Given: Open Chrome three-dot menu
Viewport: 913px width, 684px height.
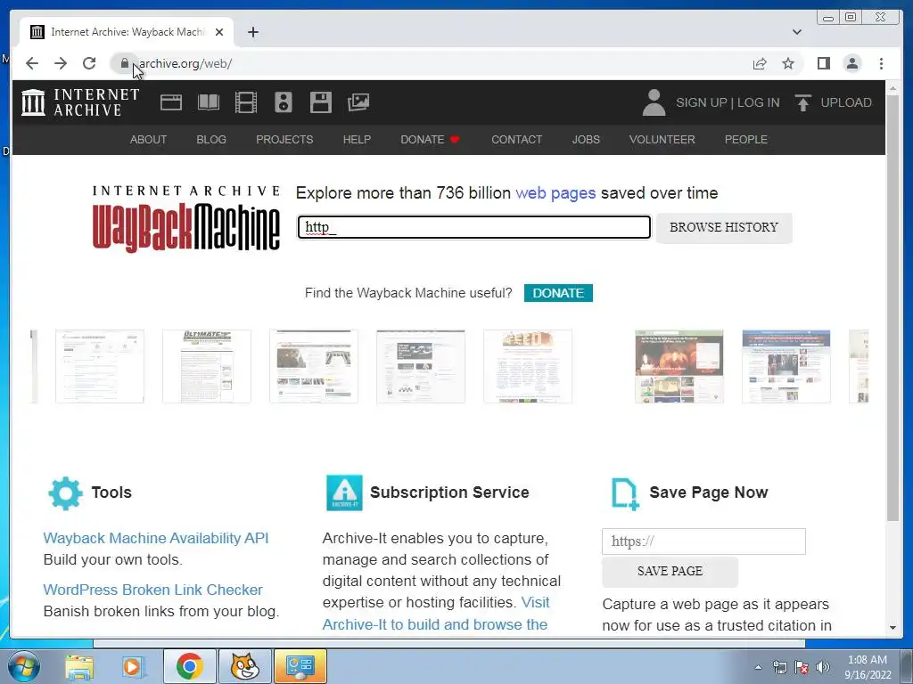Looking at the screenshot, I should click(x=881, y=63).
